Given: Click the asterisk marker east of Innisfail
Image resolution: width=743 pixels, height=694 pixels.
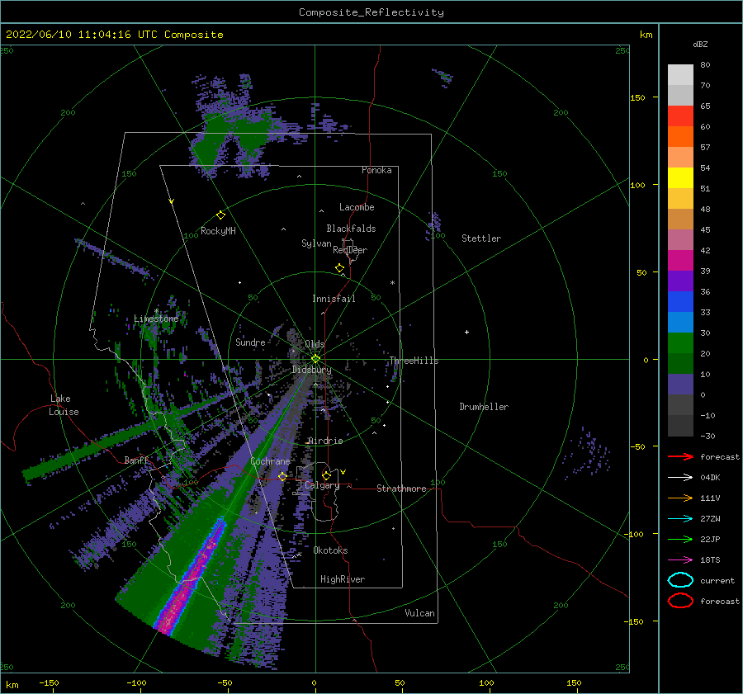Looking at the screenshot, I should (x=392, y=283).
